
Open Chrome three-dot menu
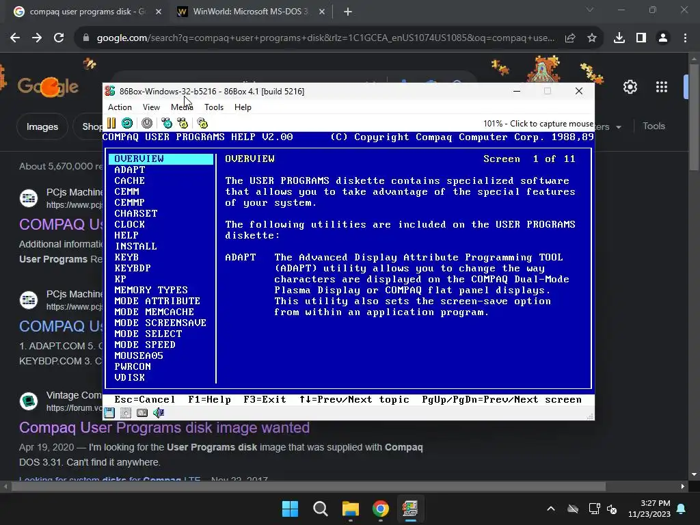coord(685,38)
